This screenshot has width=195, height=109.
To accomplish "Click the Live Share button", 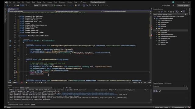I will pyautogui.click(x=166, y=5).
